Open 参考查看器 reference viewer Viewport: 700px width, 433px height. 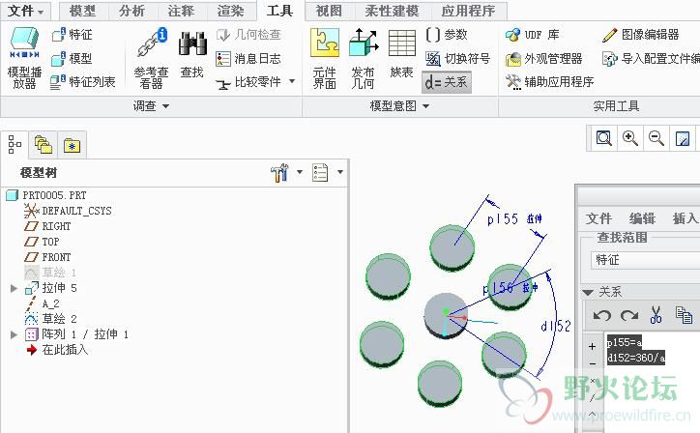pyautogui.click(x=152, y=58)
